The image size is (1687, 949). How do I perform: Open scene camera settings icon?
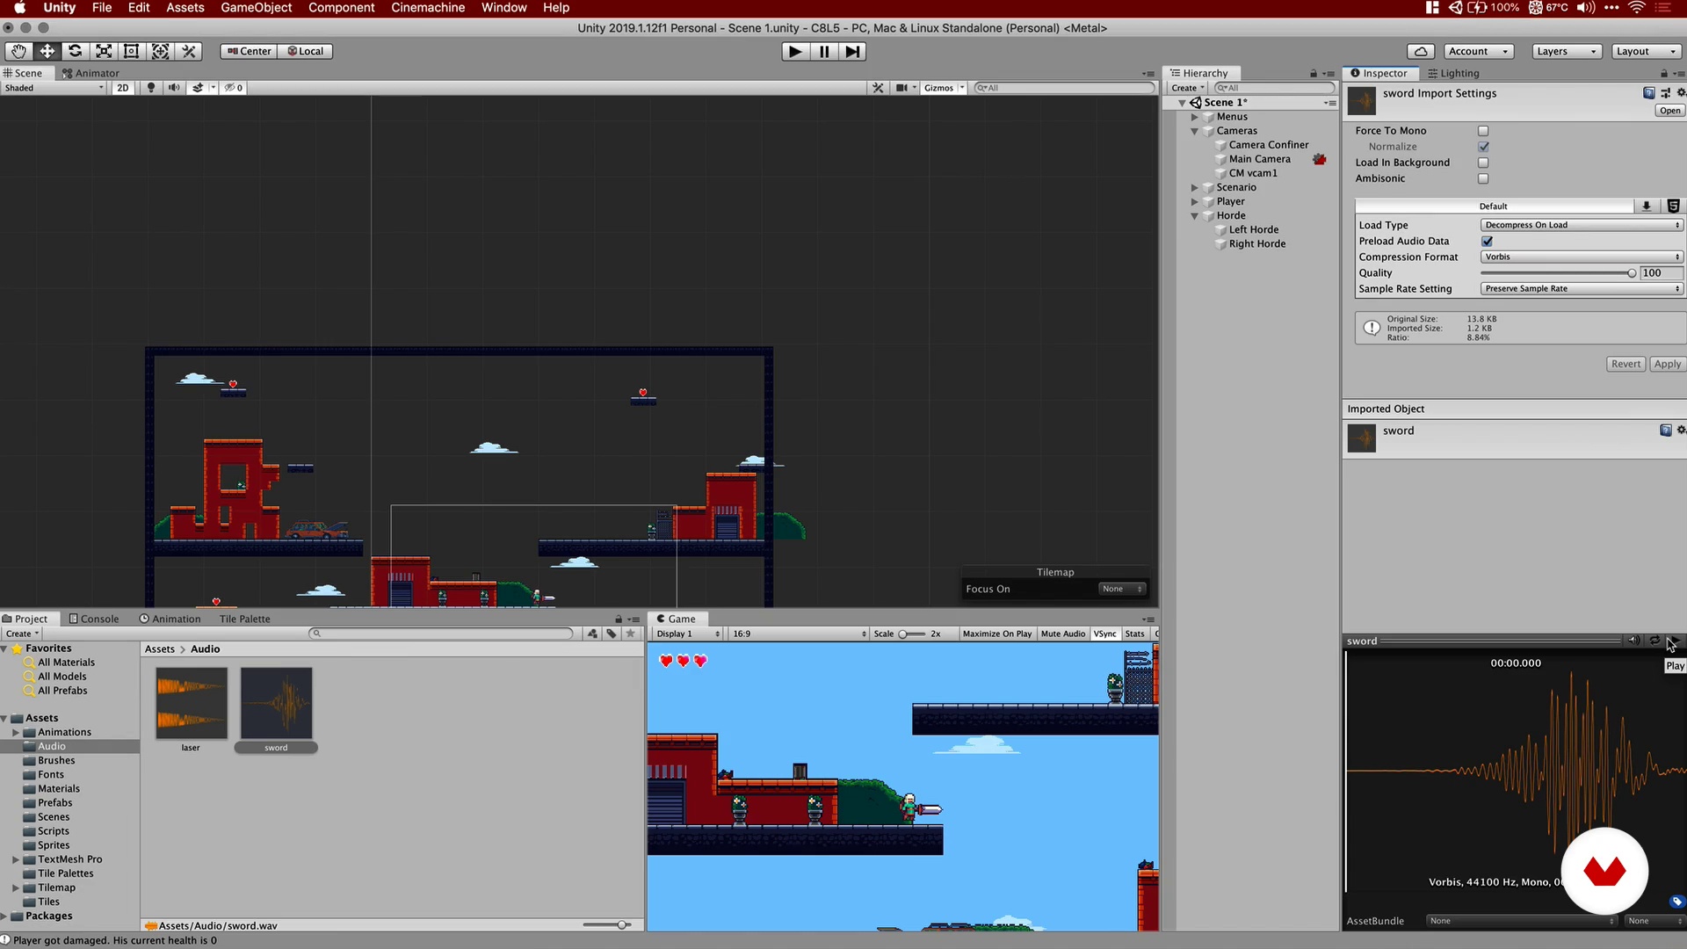point(901,88)
